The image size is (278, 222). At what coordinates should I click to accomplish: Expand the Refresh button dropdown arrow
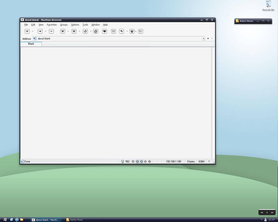(91, 31)
